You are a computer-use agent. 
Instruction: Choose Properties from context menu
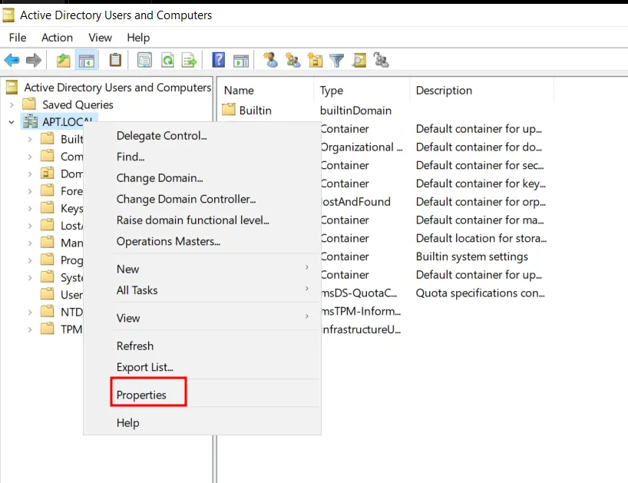coord(202,395)
